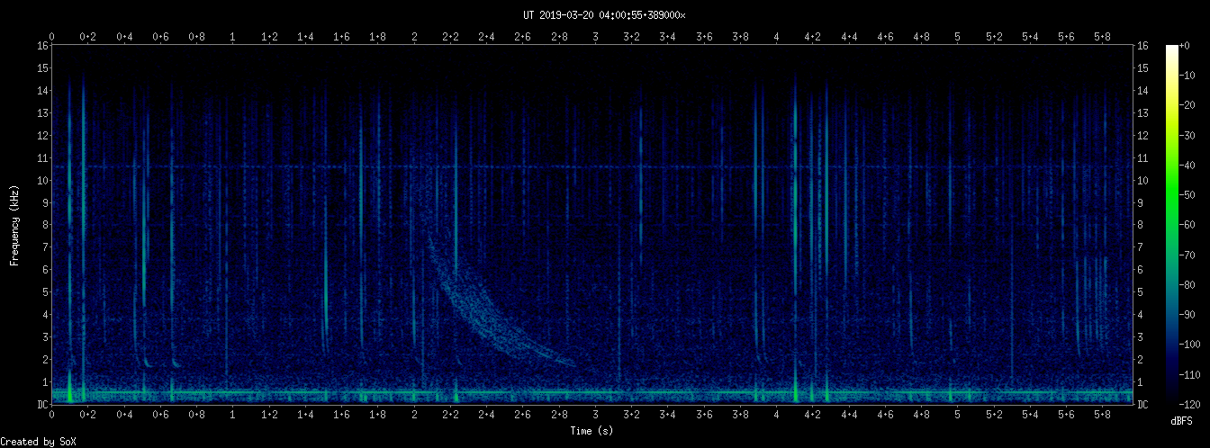Click "8" on the left frequency axis
This screenshot has width=1210, height=448.
tap(45, 225)
